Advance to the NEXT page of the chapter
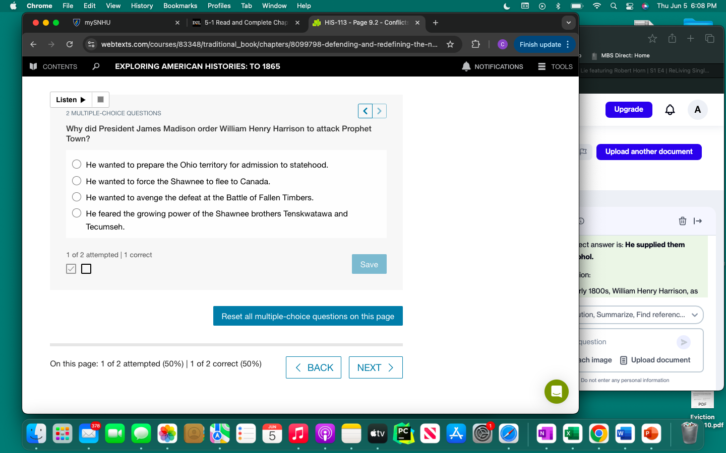726x453 pixels. 376,367
